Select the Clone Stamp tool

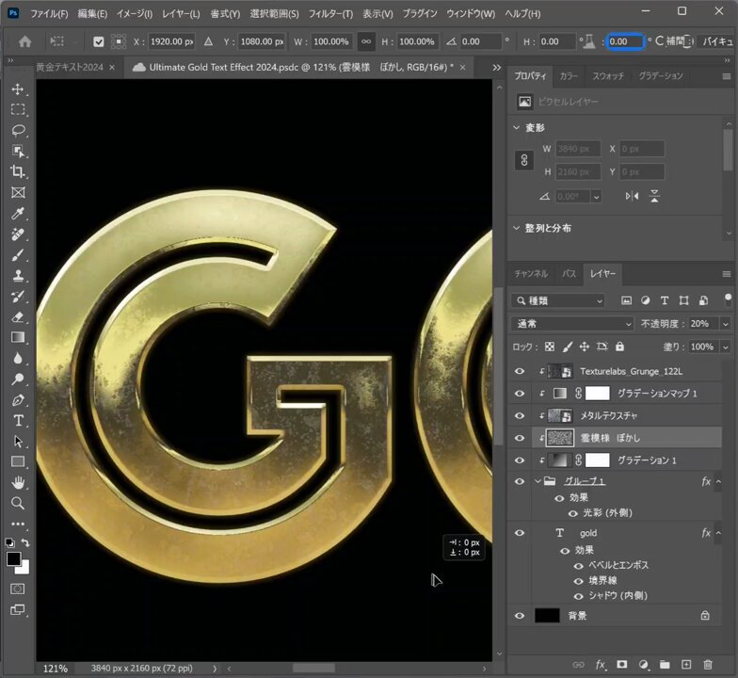[18, 275]
